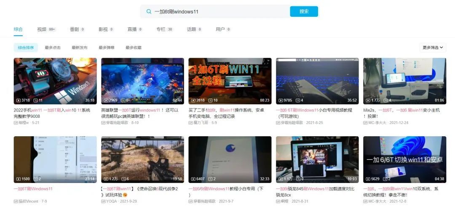455x209 pixels.
Task: Open the 1加6T刷WIN11全过程 thumbnail
Action: [x=230, y=81]
